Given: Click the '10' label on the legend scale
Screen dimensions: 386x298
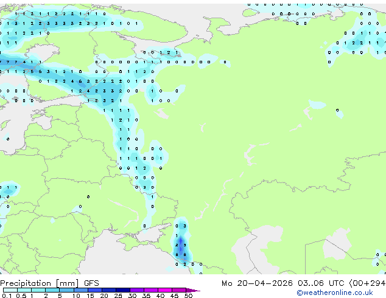Looking at the screenshot, I should [x=76, y=296].
